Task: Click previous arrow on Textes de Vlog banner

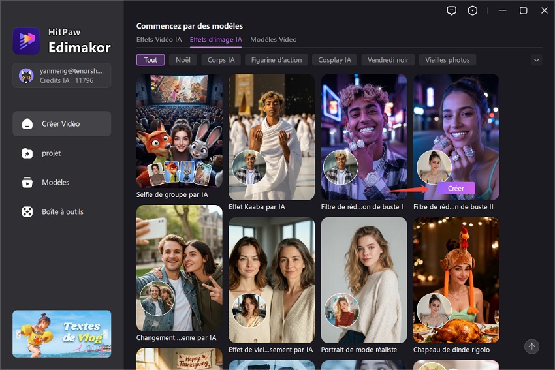Action: coord(18,333)
